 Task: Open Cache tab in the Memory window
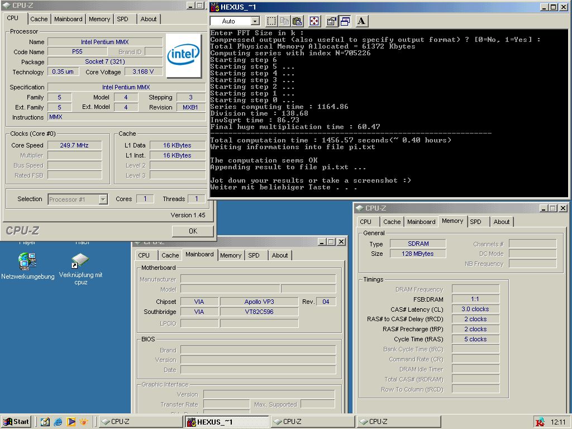coord(392,222)
